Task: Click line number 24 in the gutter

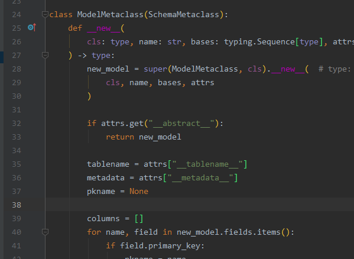Action: coord(17,15)
